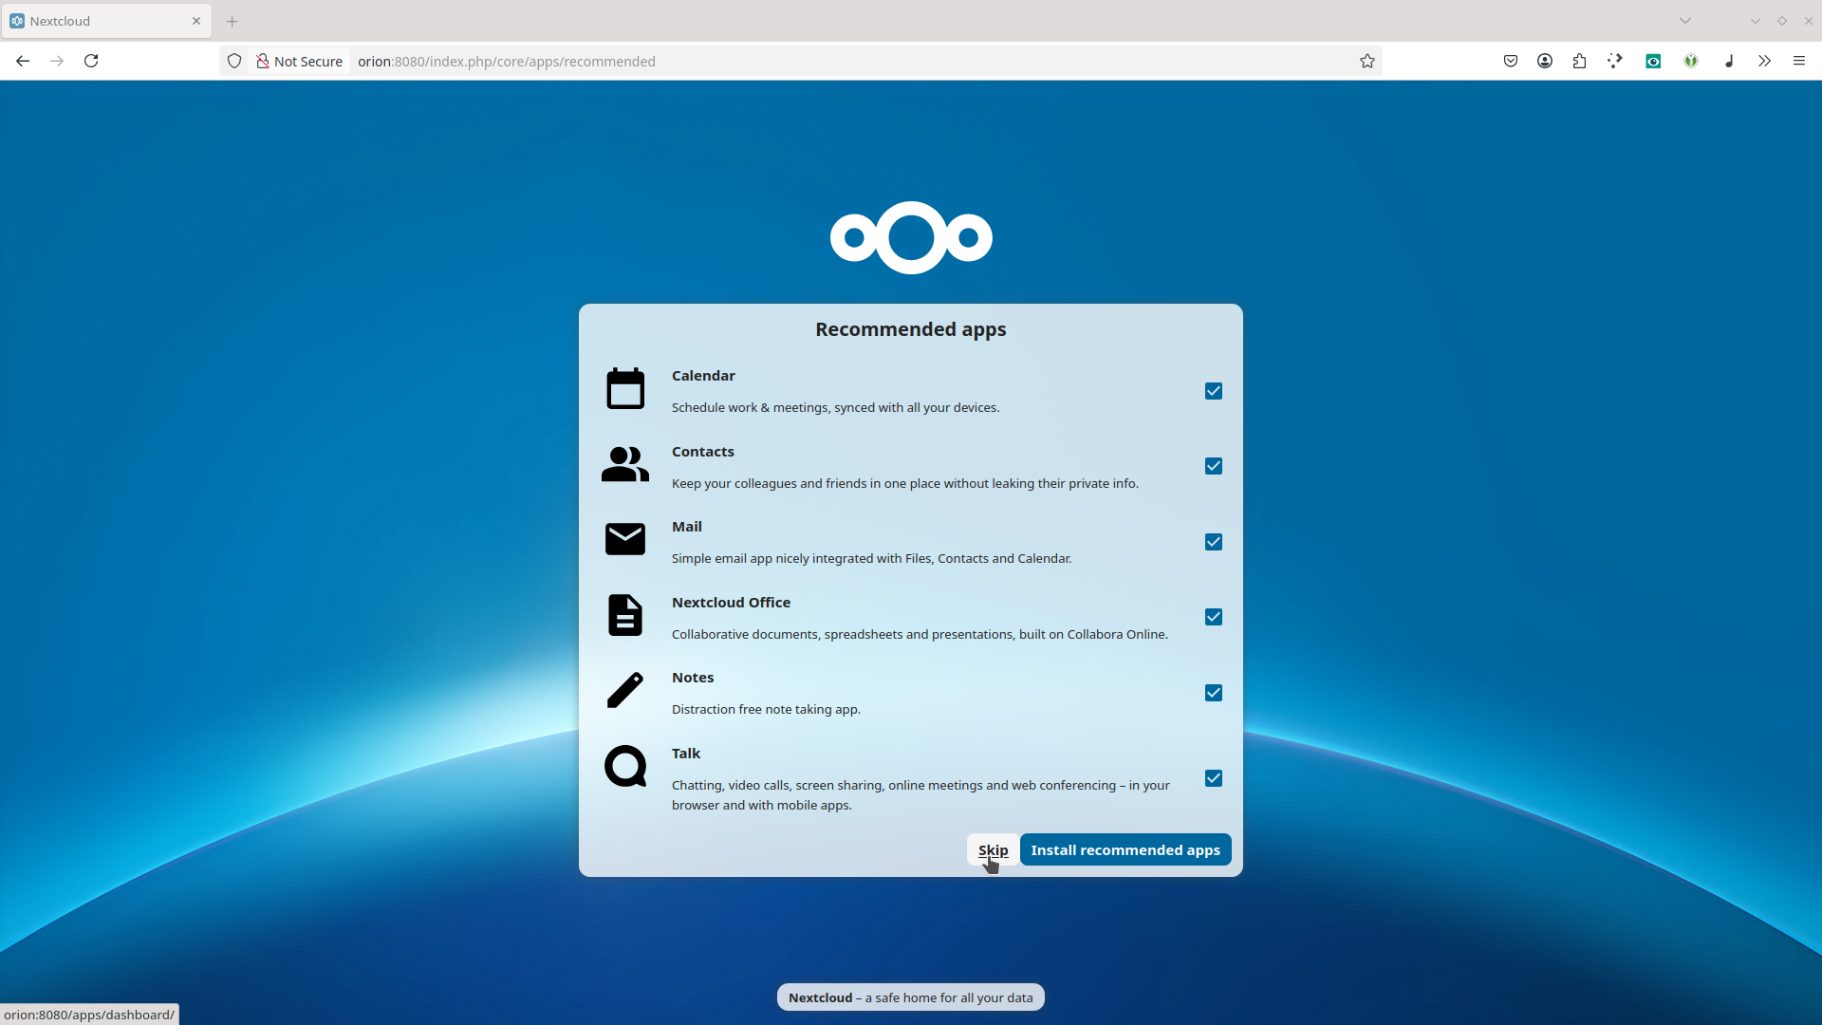Go back with the browser back arrow
This screenshot has height=1025, width=1822.
pos(23,61)
